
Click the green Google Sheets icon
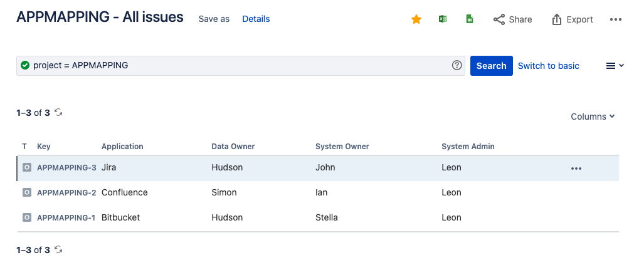(x=469, y=19)
